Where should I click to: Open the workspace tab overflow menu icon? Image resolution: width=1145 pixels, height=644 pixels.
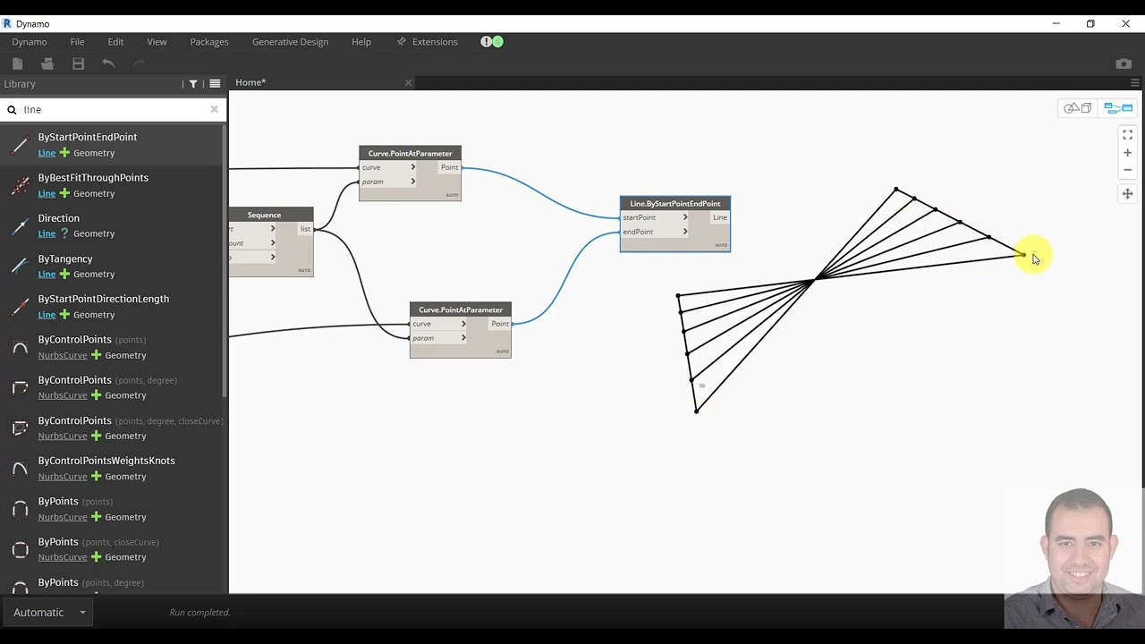coord(1135,83)
